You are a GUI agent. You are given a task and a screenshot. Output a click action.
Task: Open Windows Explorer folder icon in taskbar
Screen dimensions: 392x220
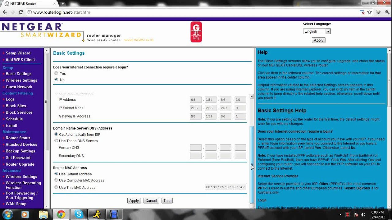click(43, 214)
